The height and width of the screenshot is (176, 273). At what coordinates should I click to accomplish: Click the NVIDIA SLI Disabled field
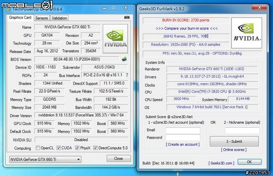pos(81,140)
